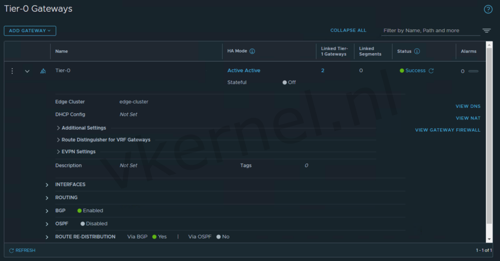Screen dimensions: 500x261
Task: Collapse the Tier-0 gateway row chevron
Action: click(x=27, y=71)
